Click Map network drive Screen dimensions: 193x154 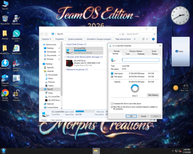123,39
